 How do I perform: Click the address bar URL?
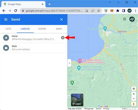tap(54, 11)
